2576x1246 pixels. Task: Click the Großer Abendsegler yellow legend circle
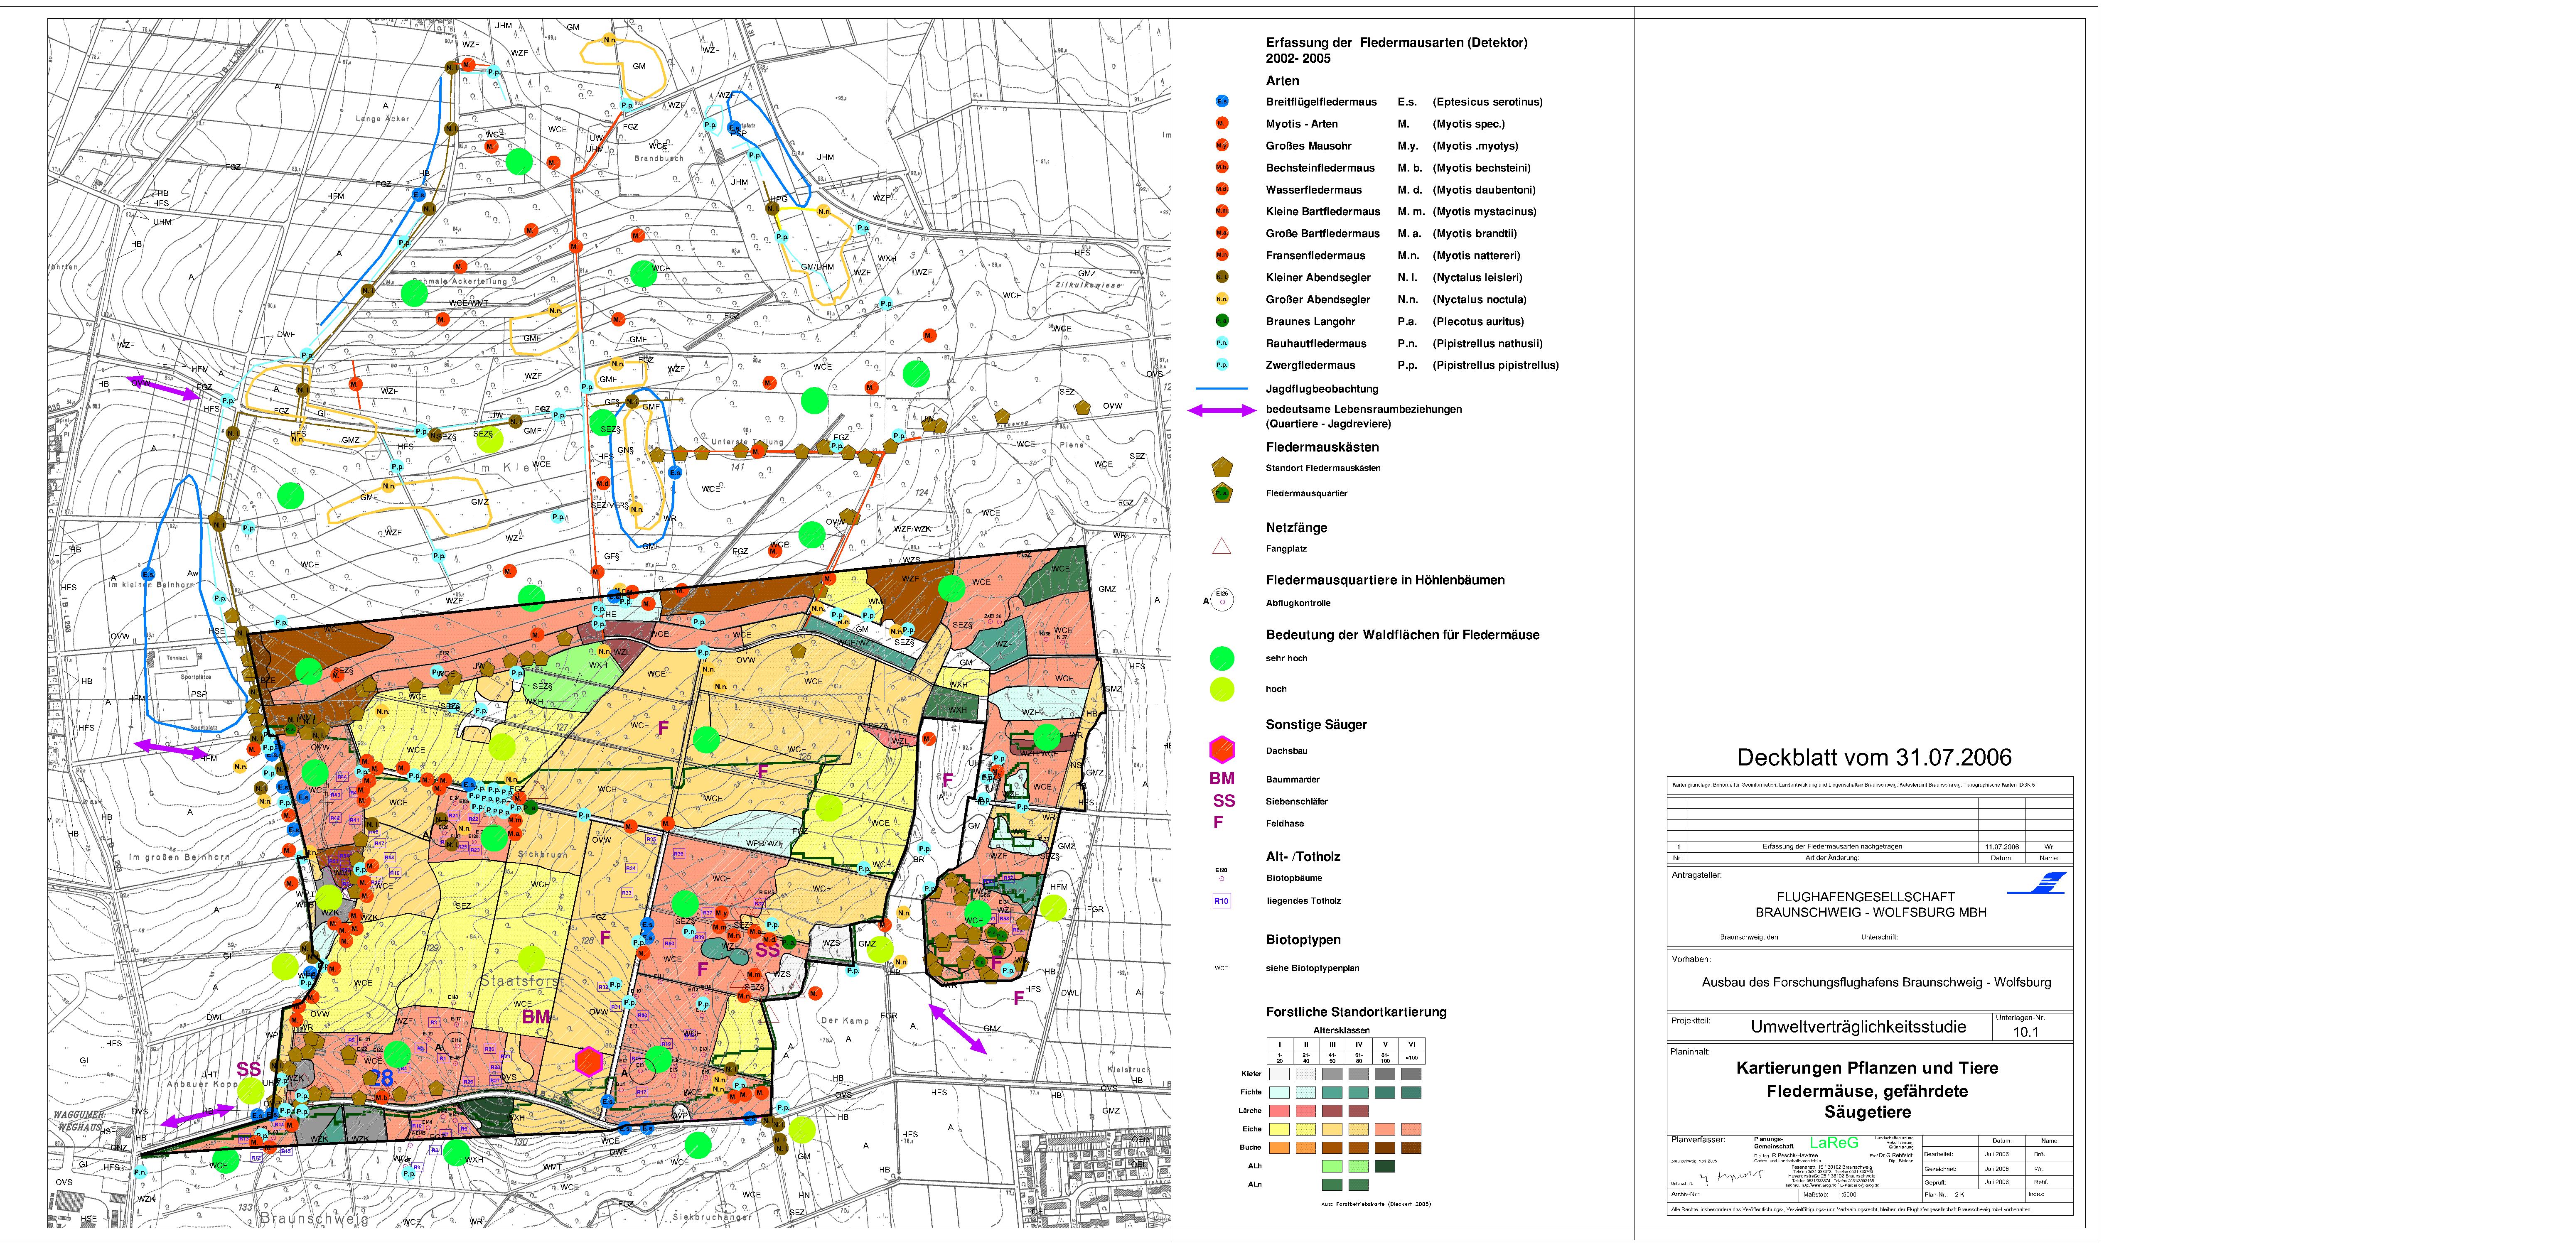[1222, 299]
